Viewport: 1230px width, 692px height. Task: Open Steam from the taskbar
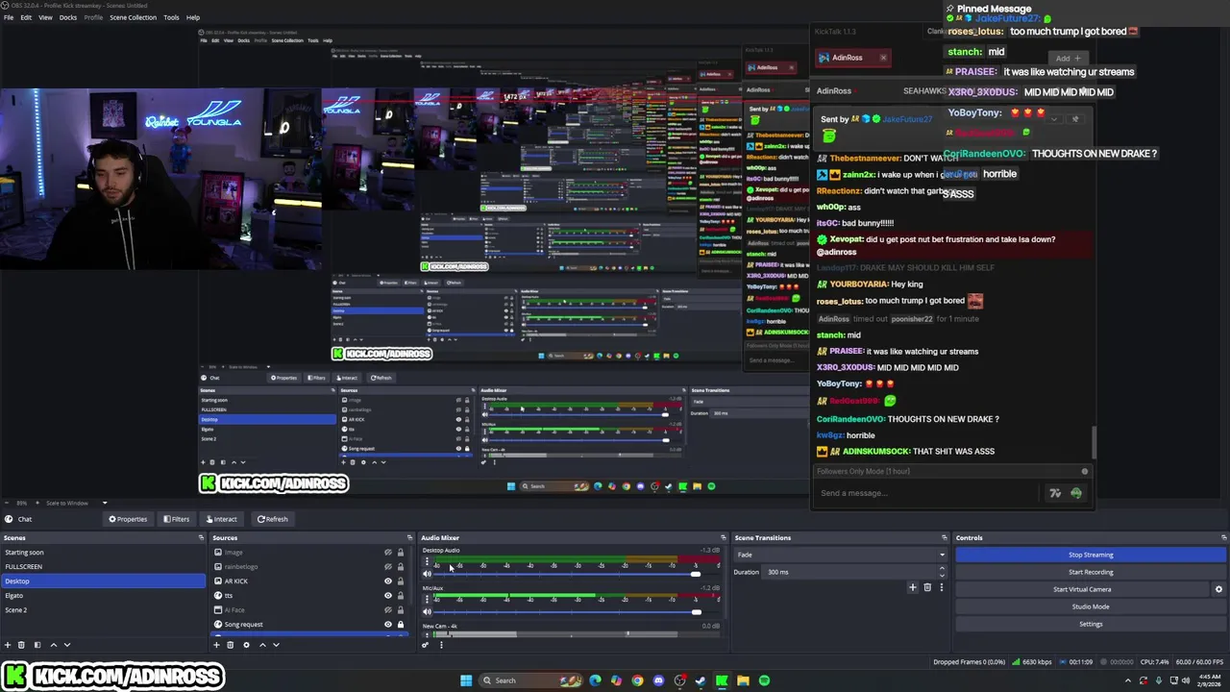pyautogui.click(x=701, y=680)
